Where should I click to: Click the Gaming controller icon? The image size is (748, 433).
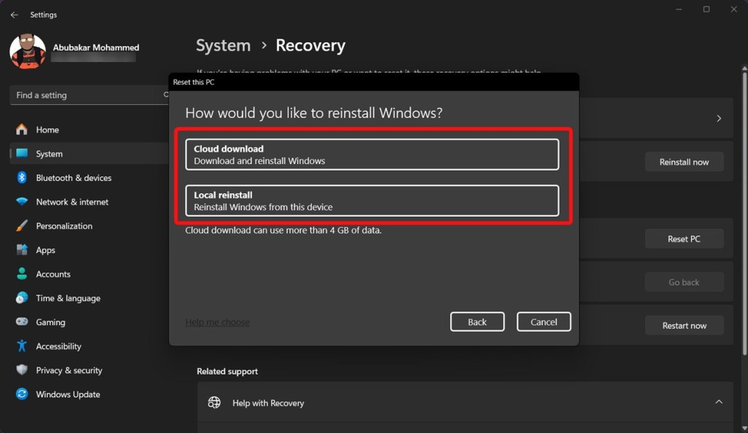pyautogui.click(x=21, y=321)
